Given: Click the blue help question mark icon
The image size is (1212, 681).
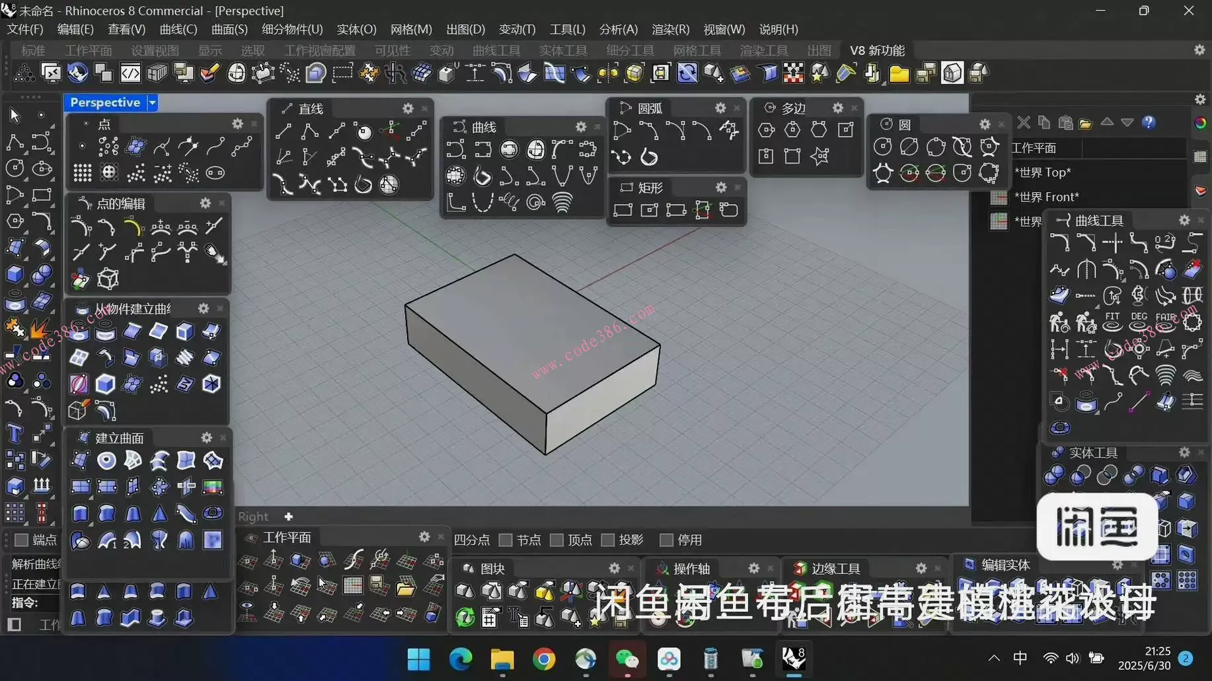Looking at the screenshot, I should coord(1149,123).
